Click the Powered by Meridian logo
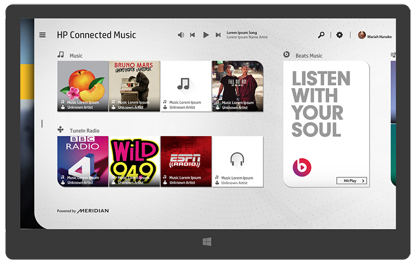The width and height of the screenshot is (416, 265). pos(83,211)
